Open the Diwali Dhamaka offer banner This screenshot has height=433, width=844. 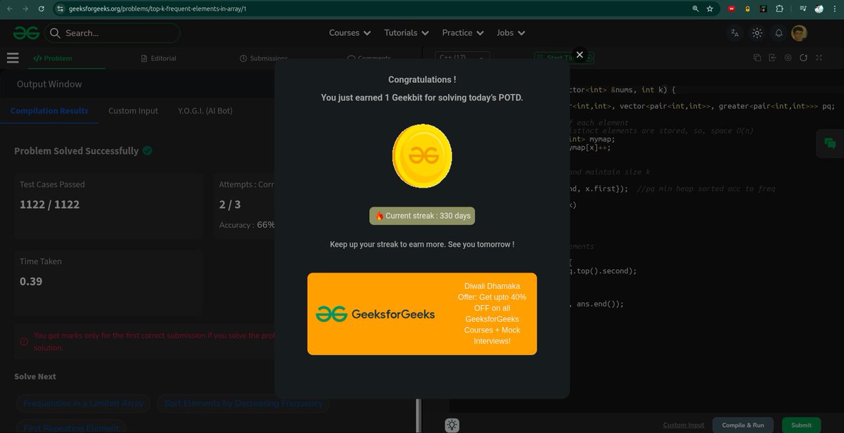(422, 314)
